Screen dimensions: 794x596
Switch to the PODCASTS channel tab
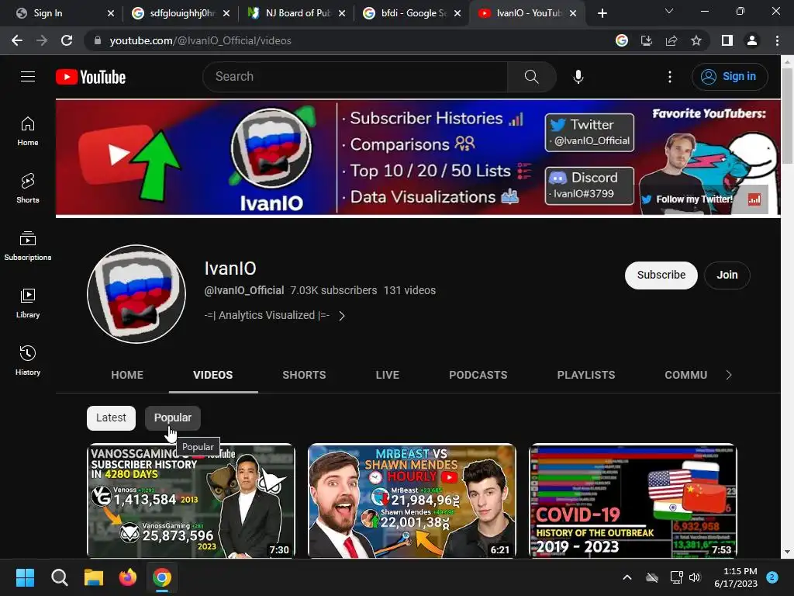[x=478, y=375]
